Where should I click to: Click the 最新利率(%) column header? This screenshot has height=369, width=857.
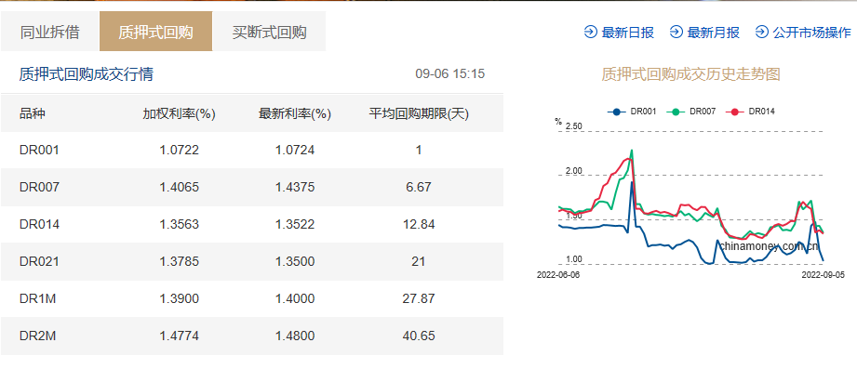[295, 113]
